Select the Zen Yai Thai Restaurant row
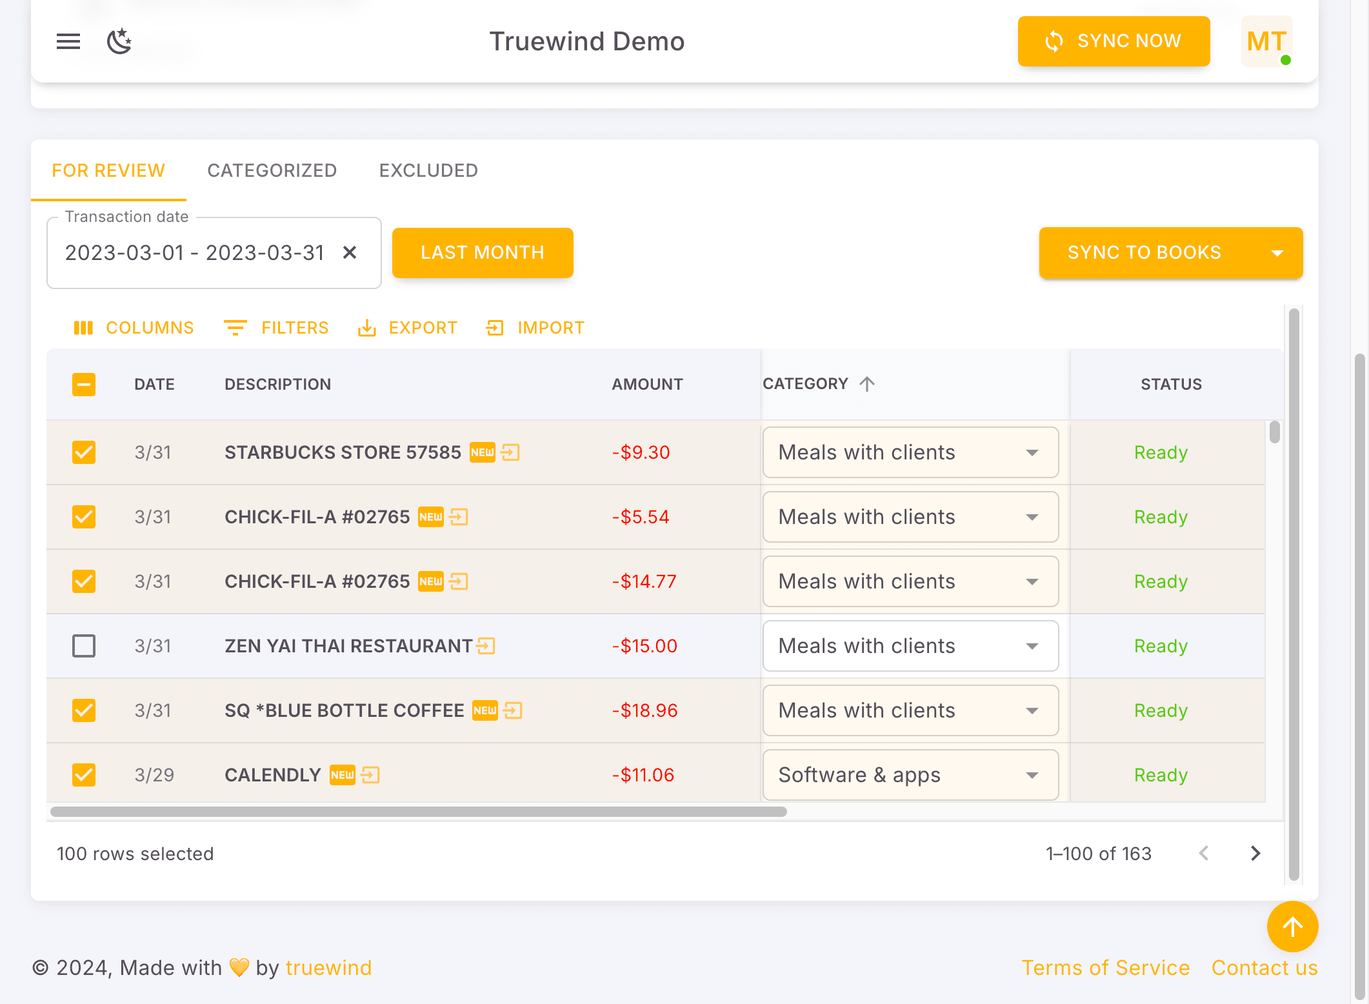Image resolution: width=1369 pixels, height=1004 pixels. click(x=83, y=645)
